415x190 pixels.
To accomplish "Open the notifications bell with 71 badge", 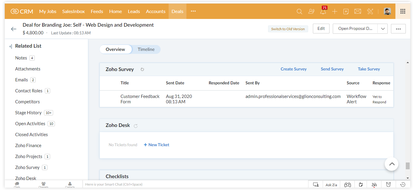I will point(323,11).
